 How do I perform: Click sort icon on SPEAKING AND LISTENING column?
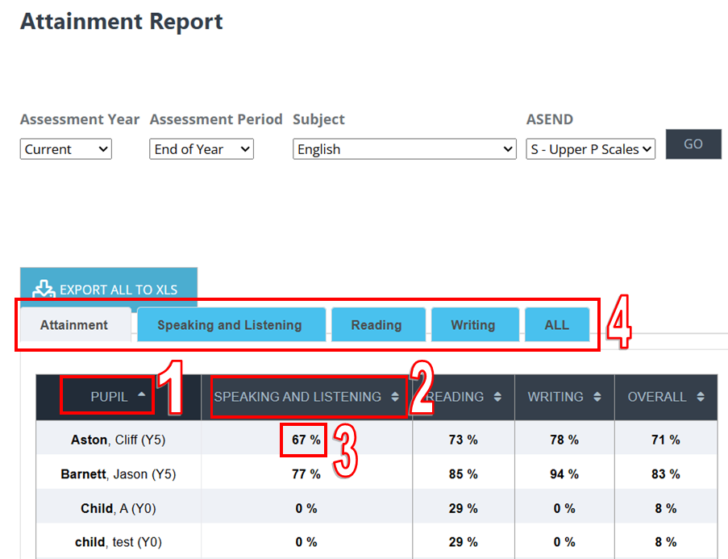tap(394, 397)
